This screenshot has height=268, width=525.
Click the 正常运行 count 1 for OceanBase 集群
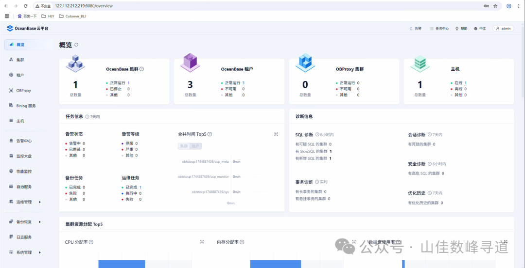(128, 83)
